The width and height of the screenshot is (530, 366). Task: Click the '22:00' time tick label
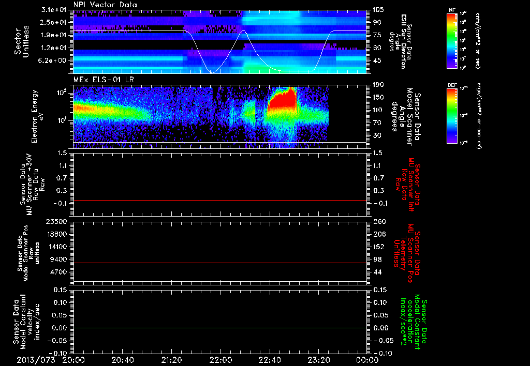pyautogui.click(x=220, y=360)
